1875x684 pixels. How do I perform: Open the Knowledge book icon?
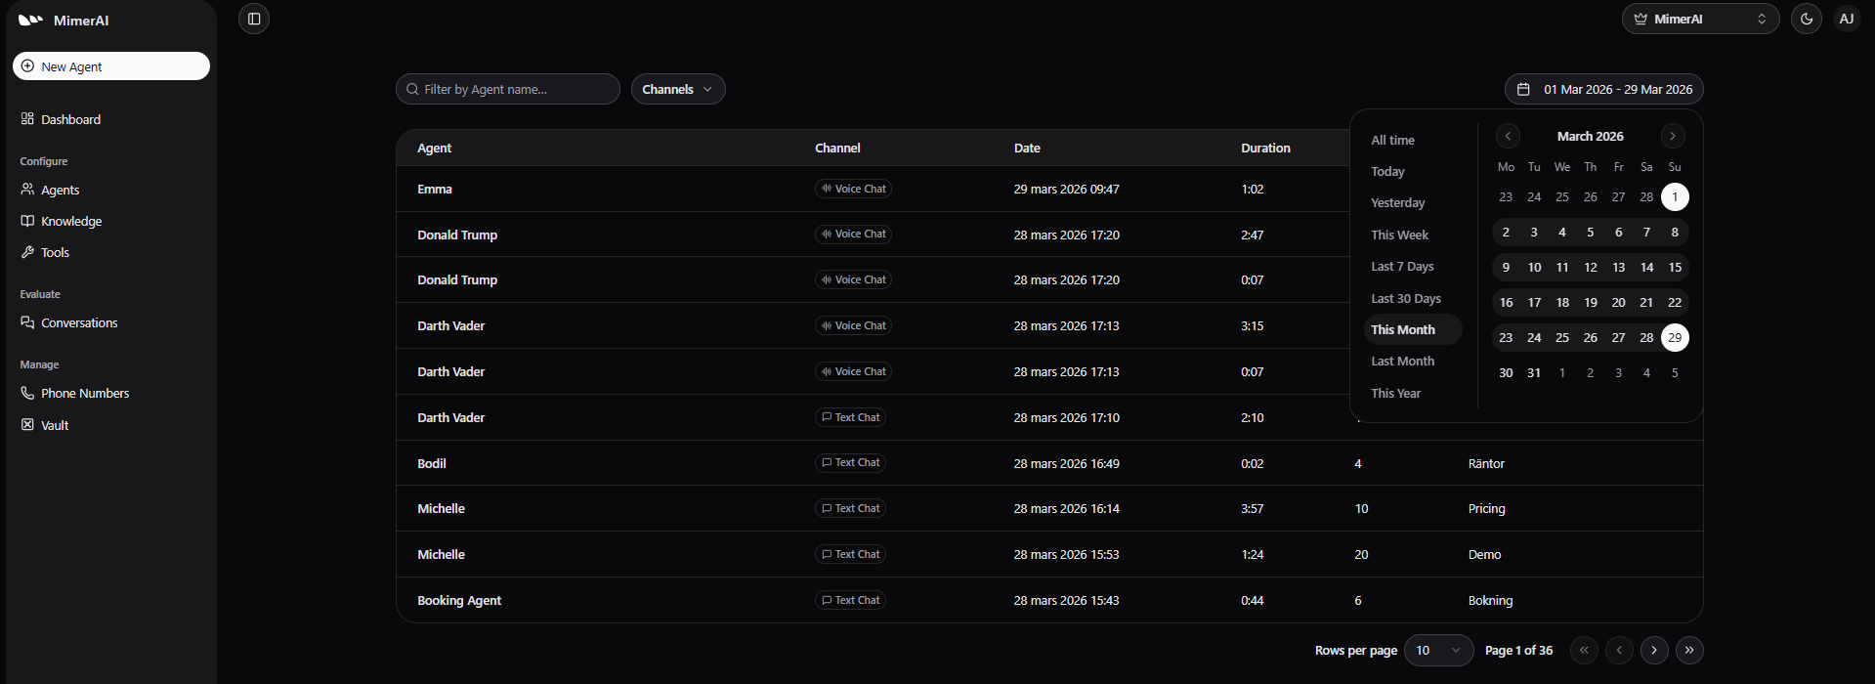(x=27, y=221)
